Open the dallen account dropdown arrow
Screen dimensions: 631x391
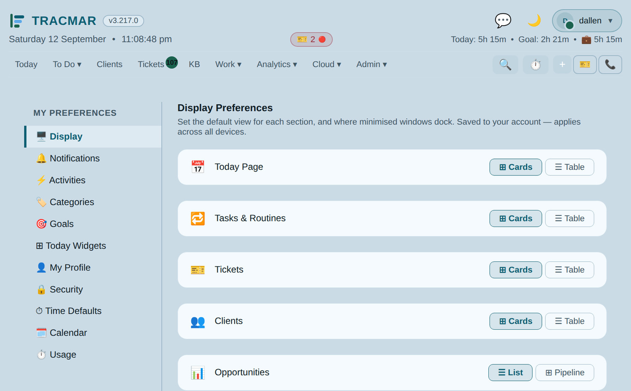[610, 21]
